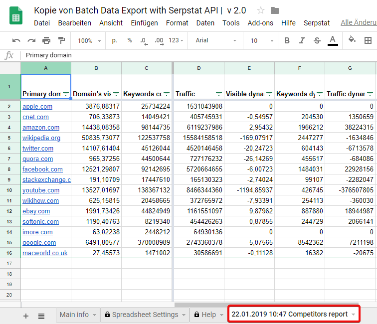Format cells as percent

point(130,40)
